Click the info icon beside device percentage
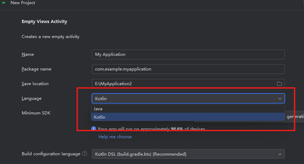This screenshot has width=304, height=164. (x=94, y=129)
